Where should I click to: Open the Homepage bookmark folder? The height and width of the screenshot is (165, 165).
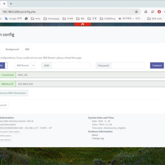(51, 19)
